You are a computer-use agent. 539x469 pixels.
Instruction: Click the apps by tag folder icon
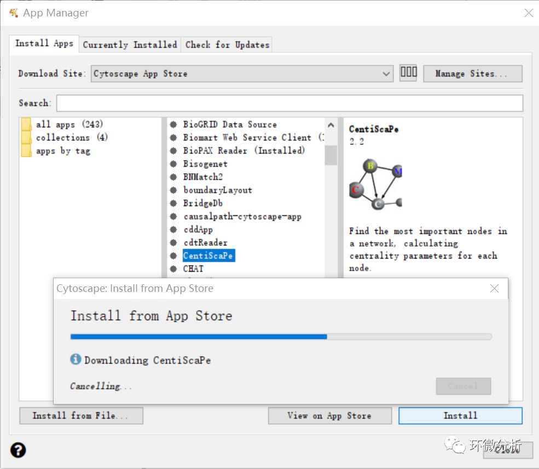point(26,151)
